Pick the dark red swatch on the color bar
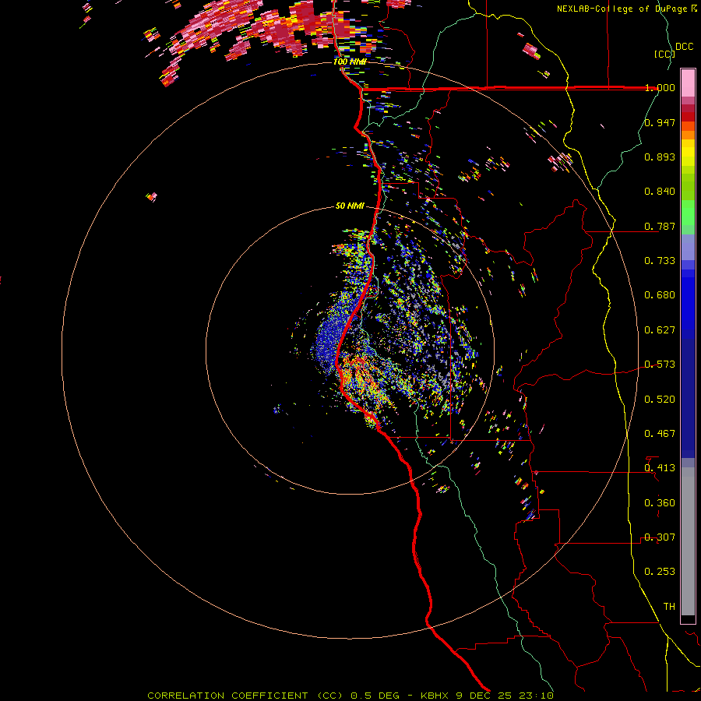 coord(688,117)
